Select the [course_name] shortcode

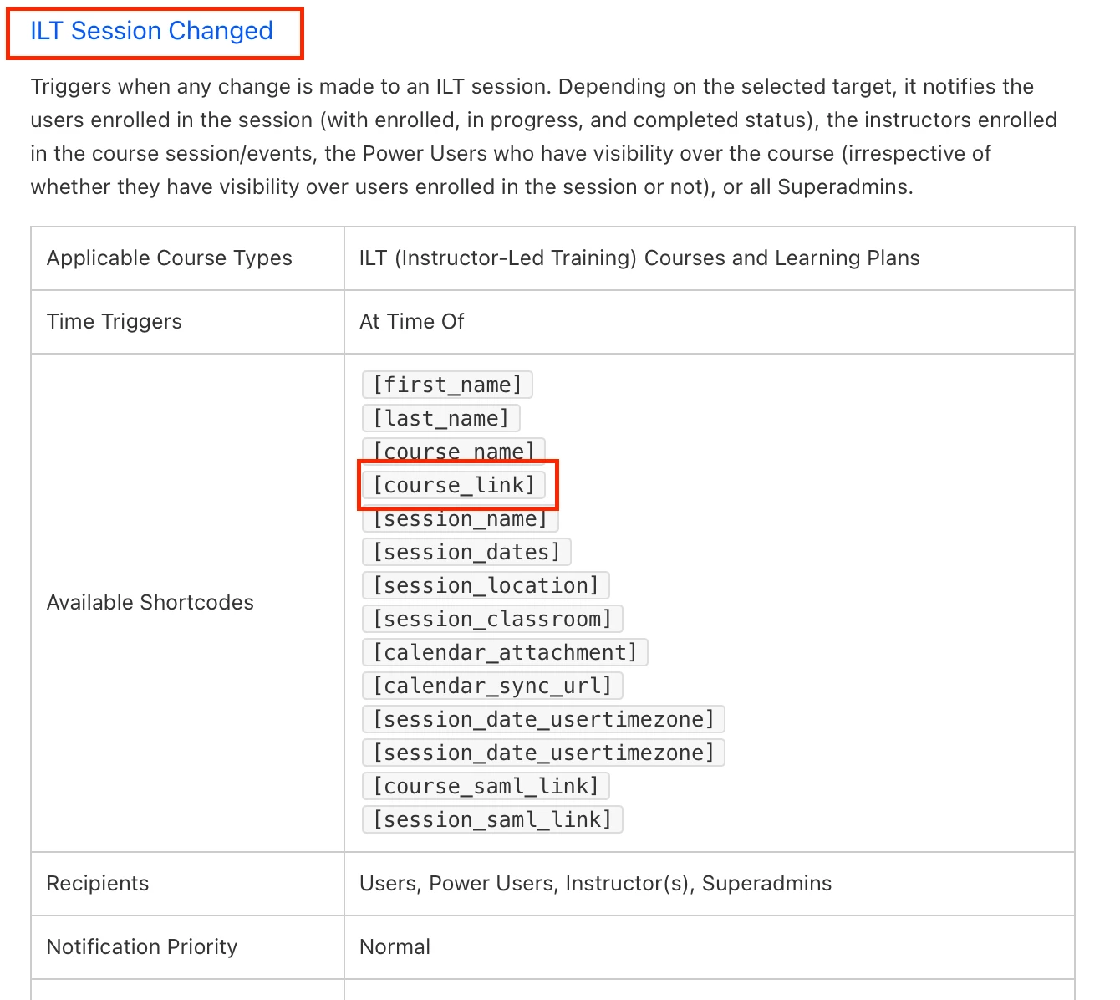(x=453, y=450)
